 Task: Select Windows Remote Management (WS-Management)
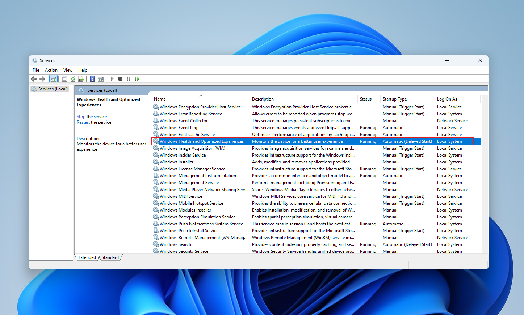[204, 238]
